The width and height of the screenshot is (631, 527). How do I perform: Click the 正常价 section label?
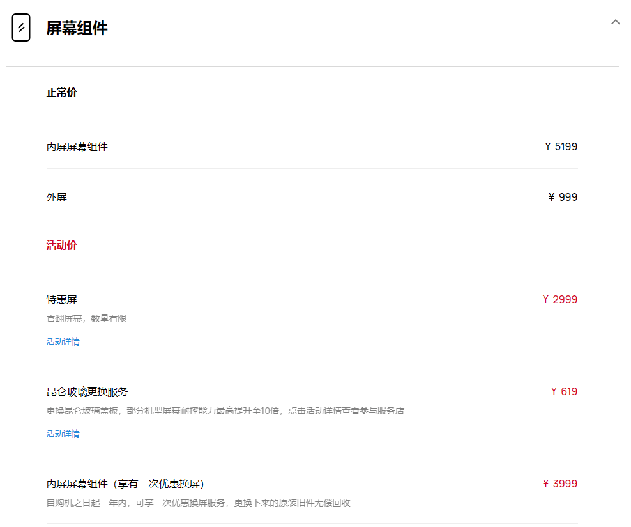pyautogui.click(x=61, y=92)
